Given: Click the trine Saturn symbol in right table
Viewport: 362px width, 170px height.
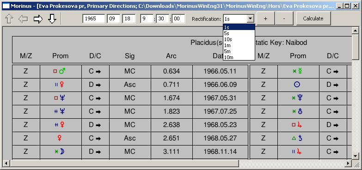Looking at the screenshot, I should pyautogui.click(x=297, y=138).
